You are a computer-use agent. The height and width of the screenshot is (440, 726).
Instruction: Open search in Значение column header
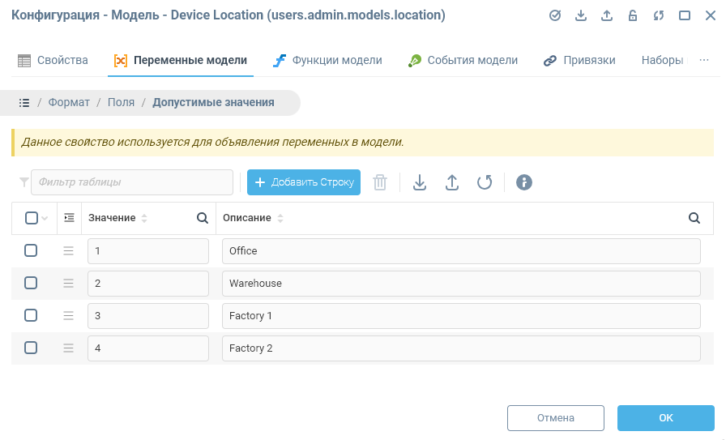click(x=203, y=218)
